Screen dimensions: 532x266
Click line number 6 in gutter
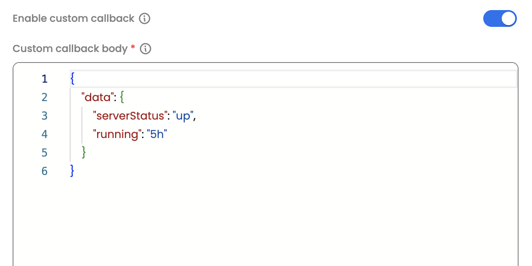(x=45, y=171)
